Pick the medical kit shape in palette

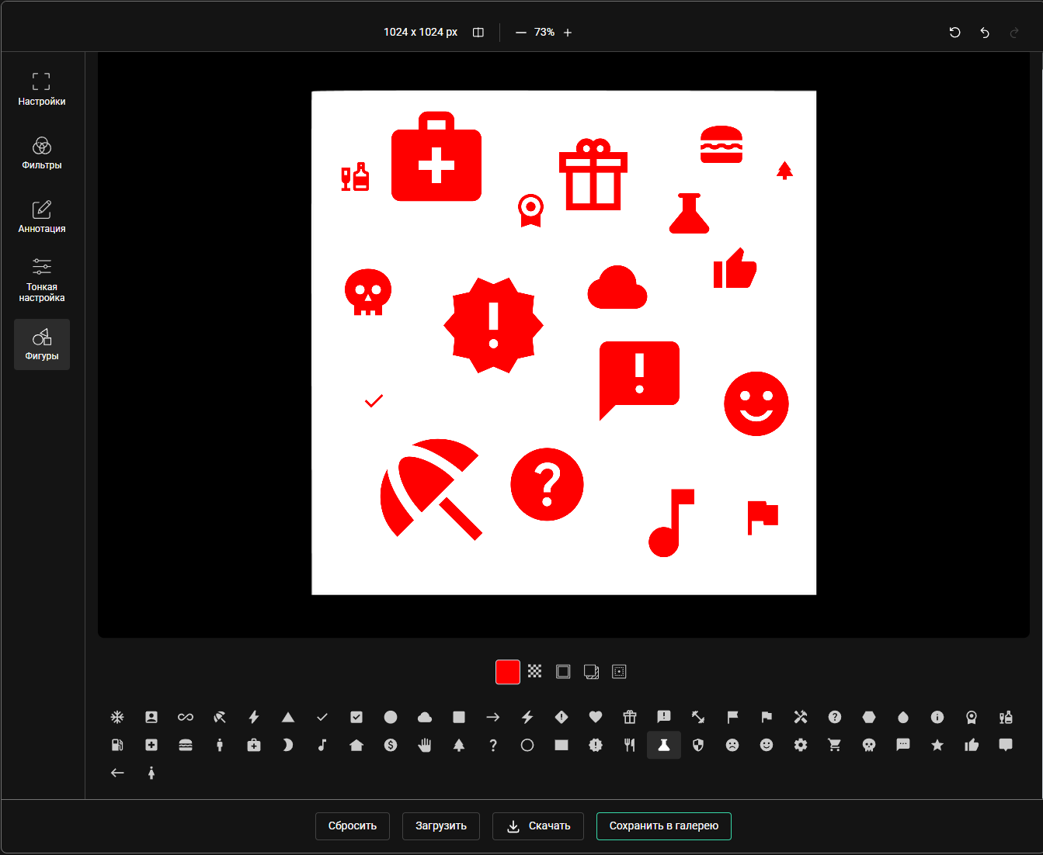click(x=254, y=745)
